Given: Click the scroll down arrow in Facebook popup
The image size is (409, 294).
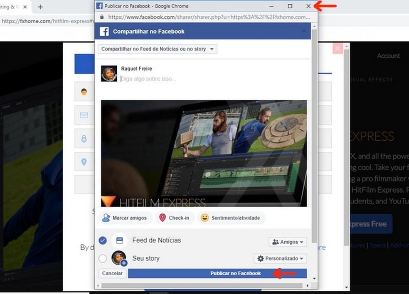Looking at the screenshot, I should tap(314, 279).
